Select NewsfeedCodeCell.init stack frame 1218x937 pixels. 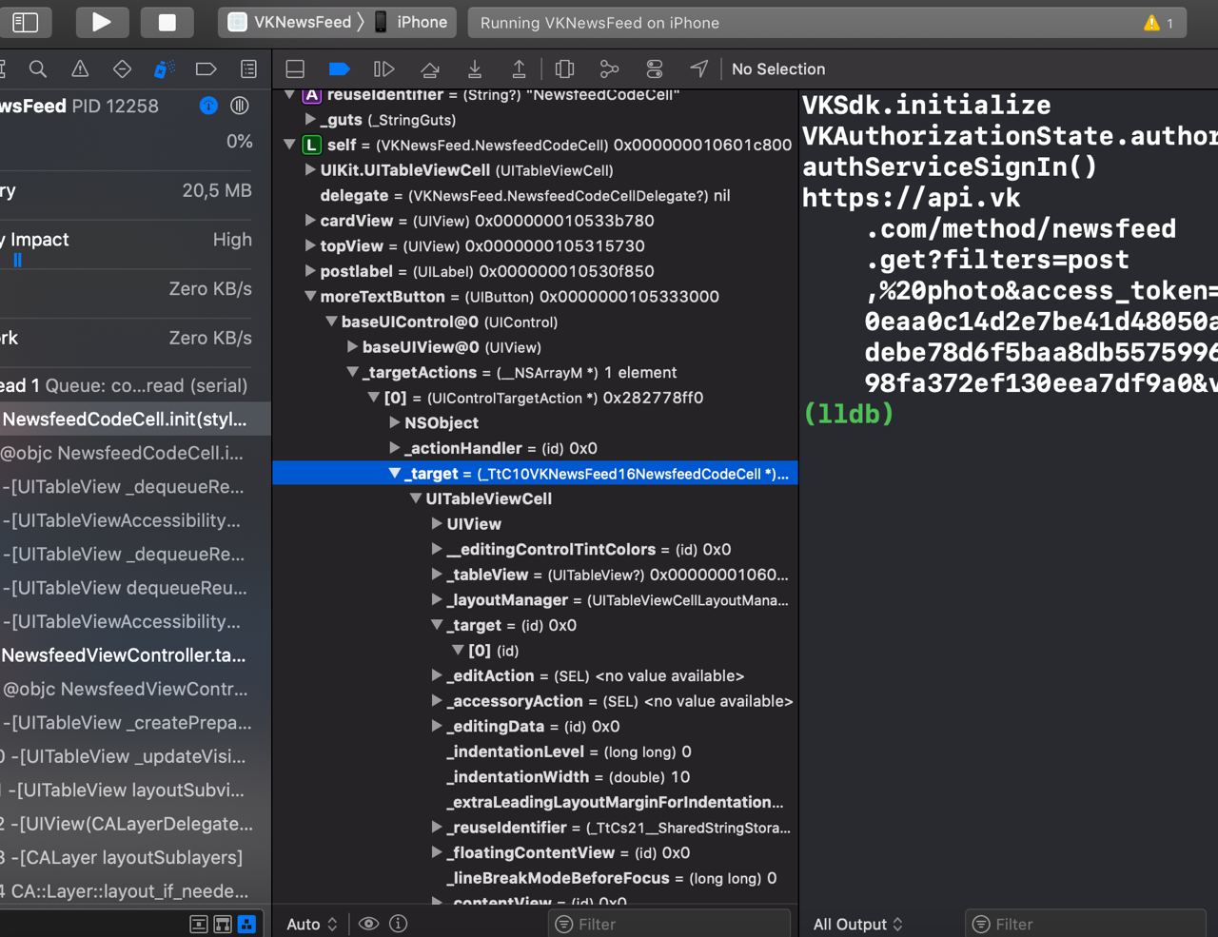(x=135, y=420)
